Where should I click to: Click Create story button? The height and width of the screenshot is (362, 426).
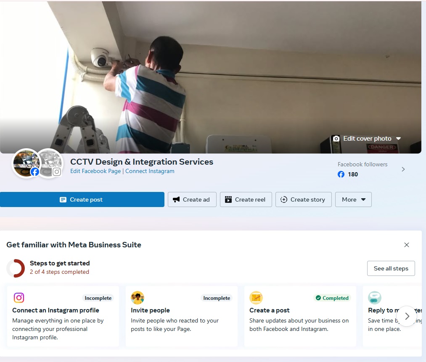coord(304,199)
